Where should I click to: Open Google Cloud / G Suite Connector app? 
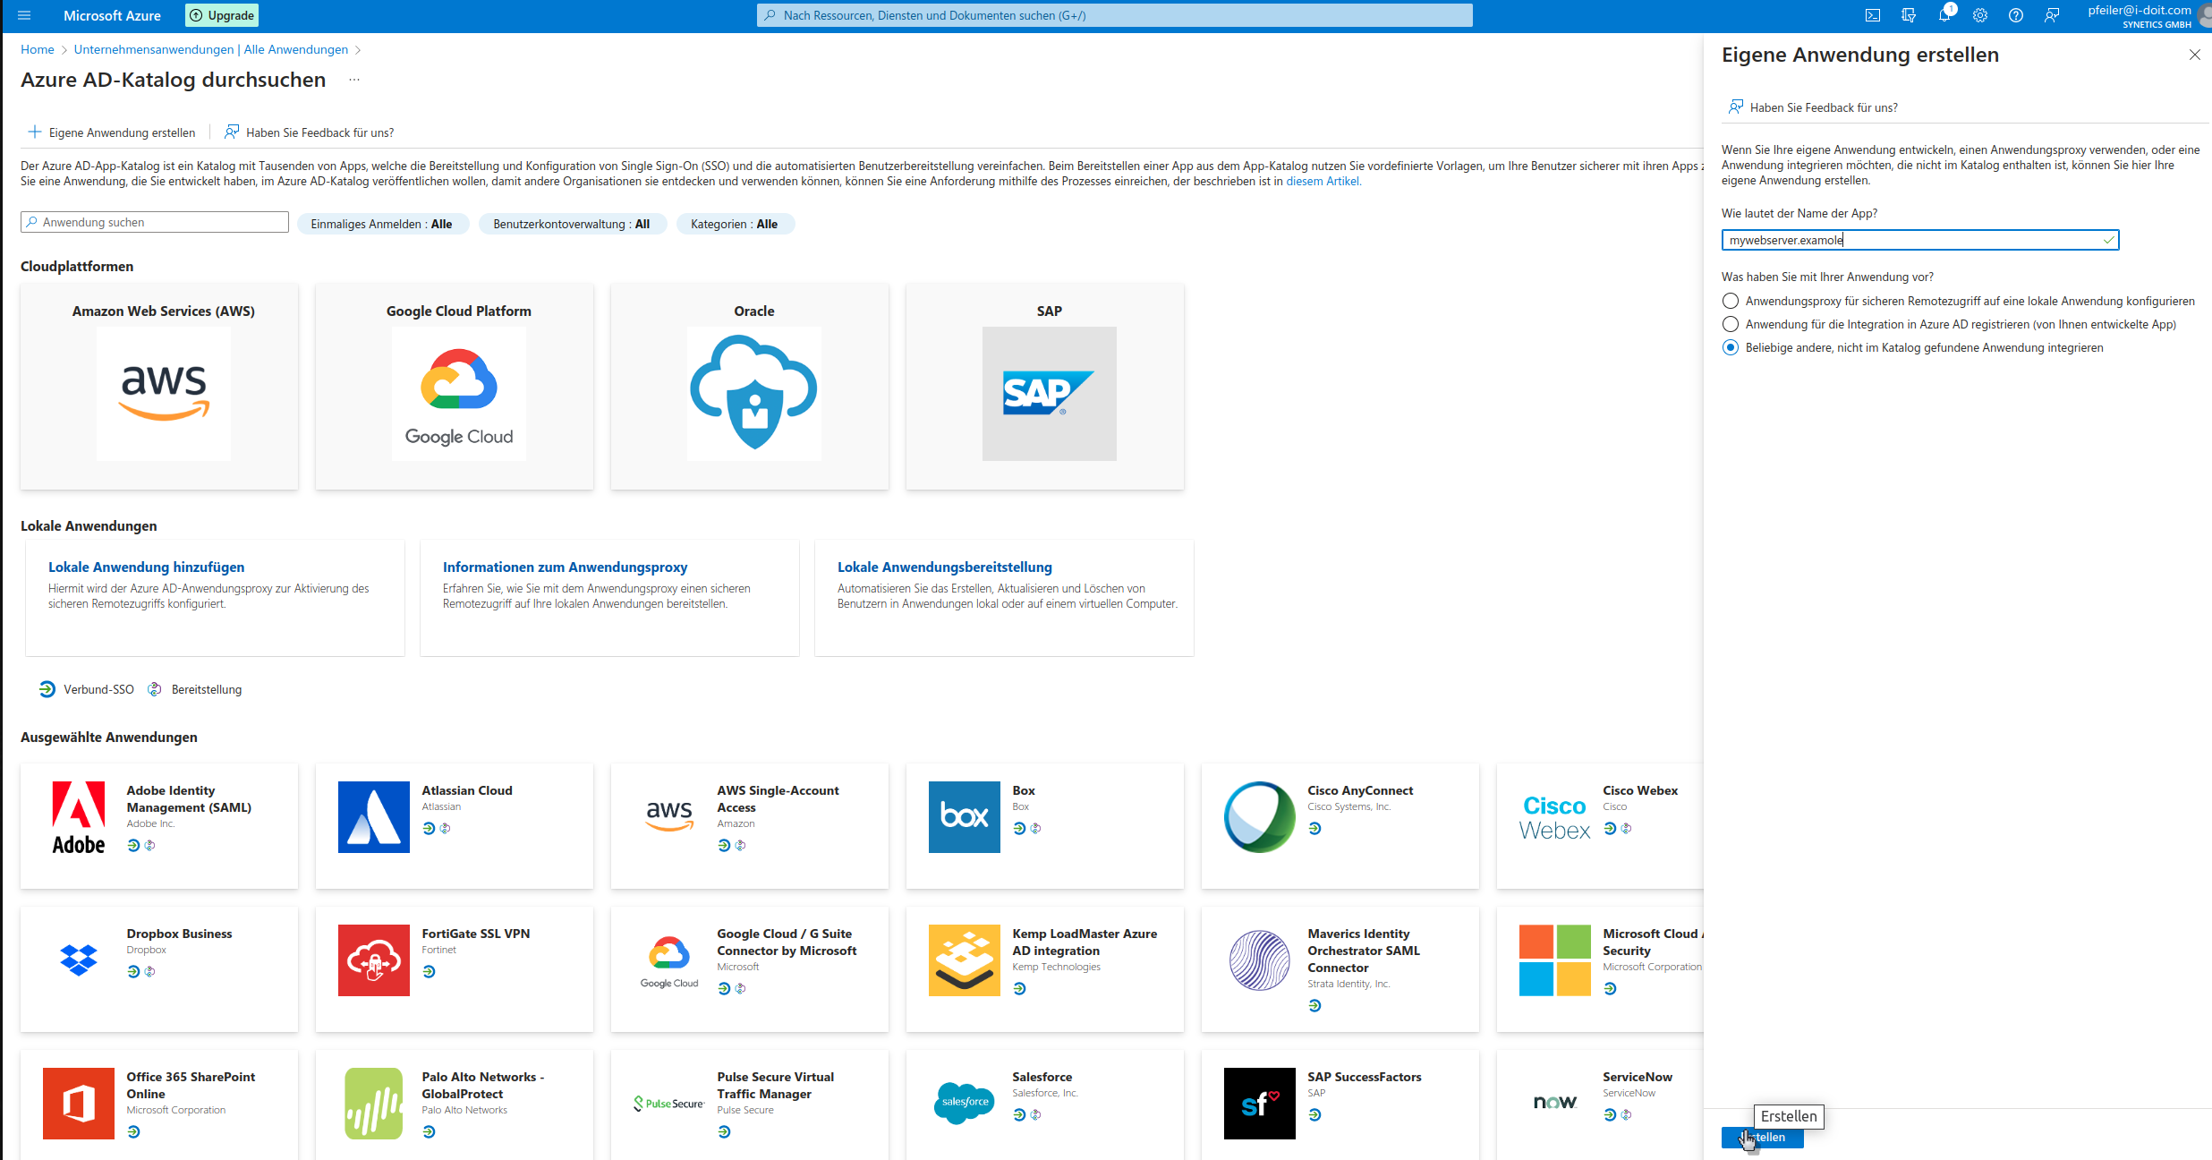pos(750,969)
